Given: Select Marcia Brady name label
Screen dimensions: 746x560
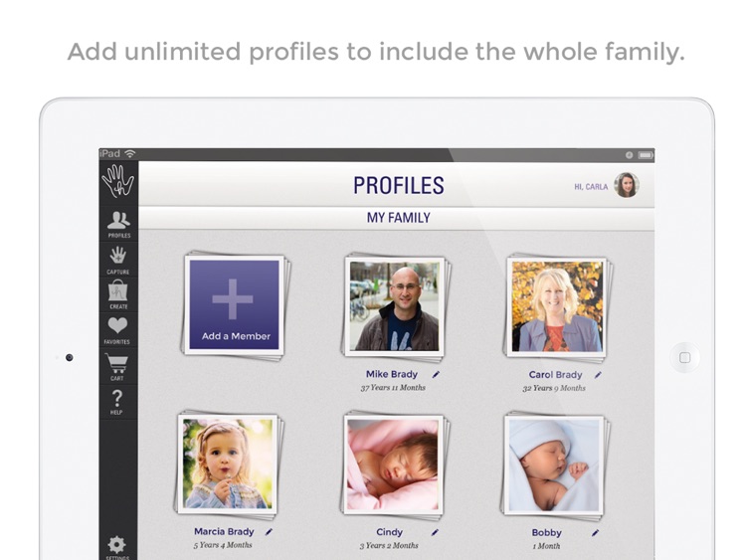Looking at the screenshot, I should point(224,532).
